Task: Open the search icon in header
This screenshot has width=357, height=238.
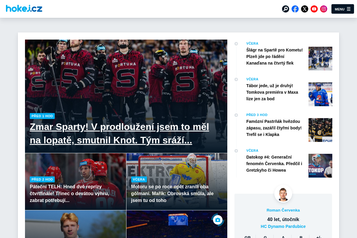Action: coord(286,9)
